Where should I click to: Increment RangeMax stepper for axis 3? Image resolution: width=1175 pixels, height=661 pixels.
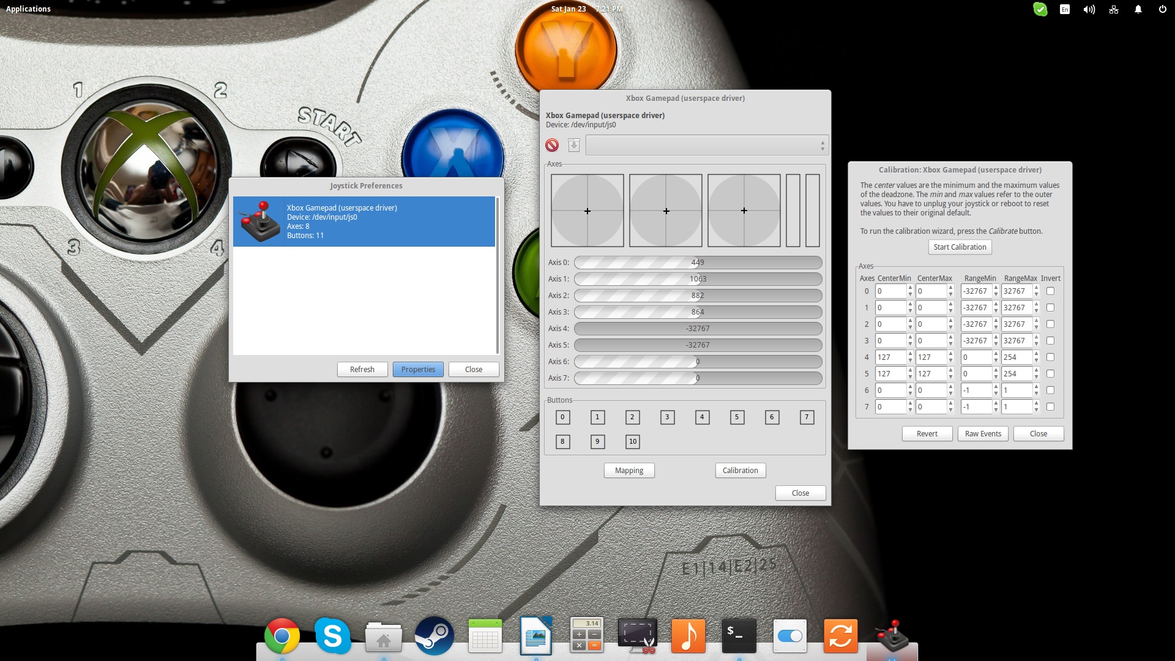pyautogui.click(x=1036, y=337)
